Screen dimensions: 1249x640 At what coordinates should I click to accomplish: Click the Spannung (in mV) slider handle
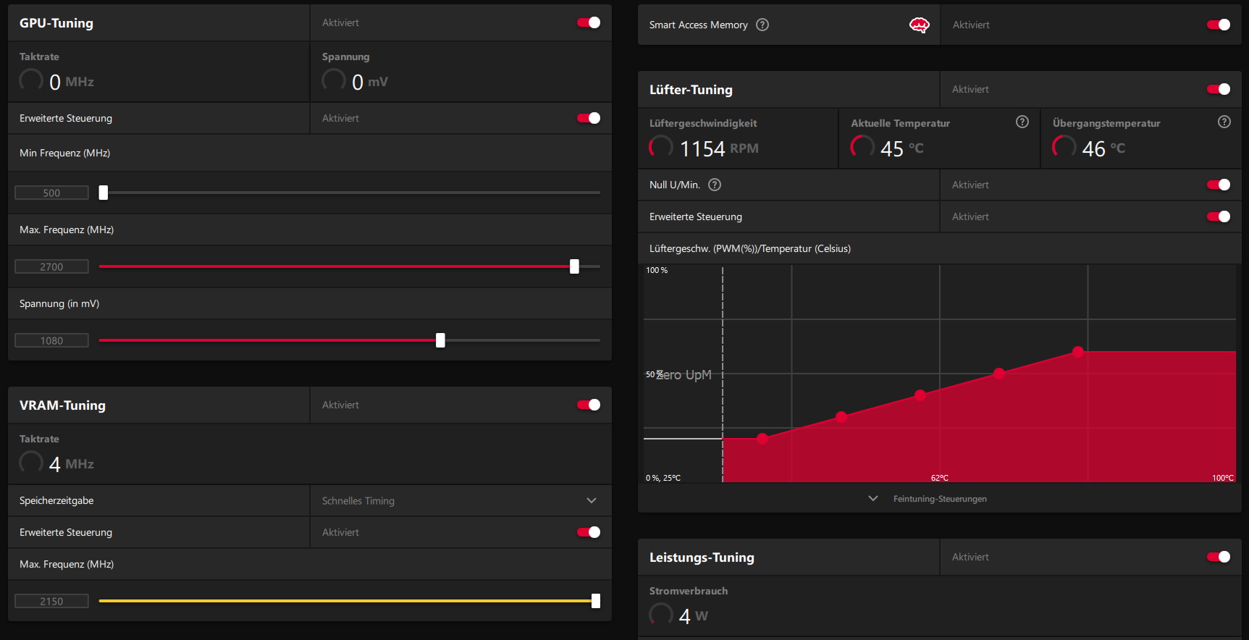tap(440, 340)
